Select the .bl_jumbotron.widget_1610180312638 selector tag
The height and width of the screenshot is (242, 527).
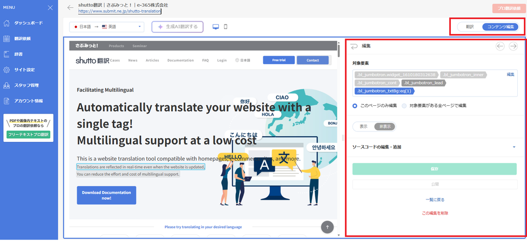pos(397,75)
